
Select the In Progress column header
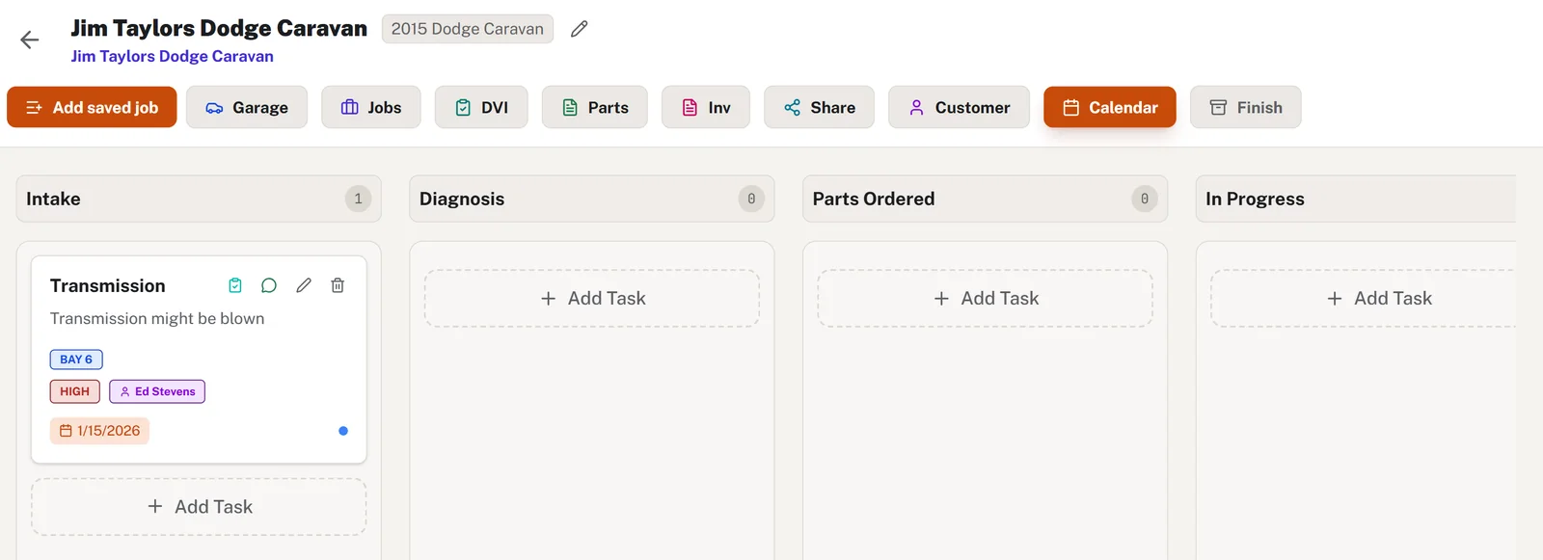1356,199
